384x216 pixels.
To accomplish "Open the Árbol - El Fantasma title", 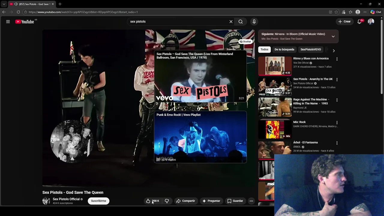I will pos(305,142).
